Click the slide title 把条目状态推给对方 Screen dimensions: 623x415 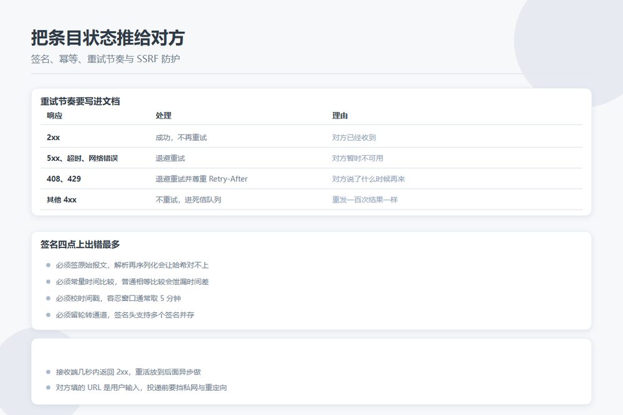click(108, 38)
